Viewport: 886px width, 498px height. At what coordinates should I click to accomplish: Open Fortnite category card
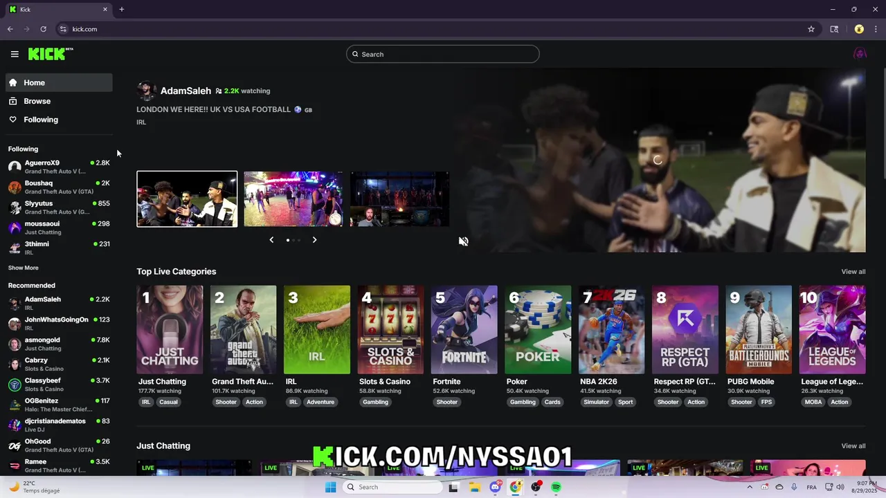[464, 330]
